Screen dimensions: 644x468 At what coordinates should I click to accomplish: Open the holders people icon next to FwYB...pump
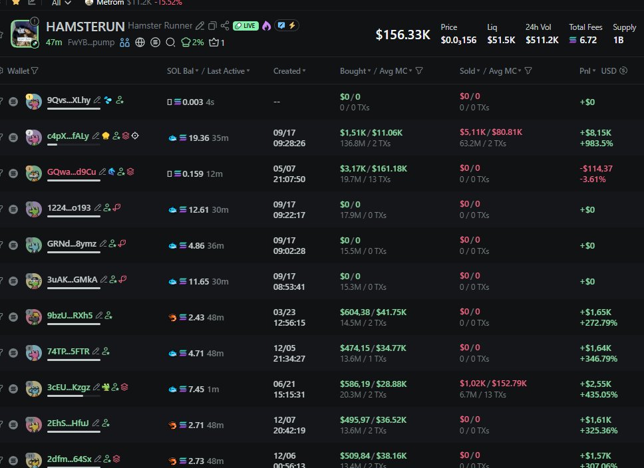[x=125, y=43]
